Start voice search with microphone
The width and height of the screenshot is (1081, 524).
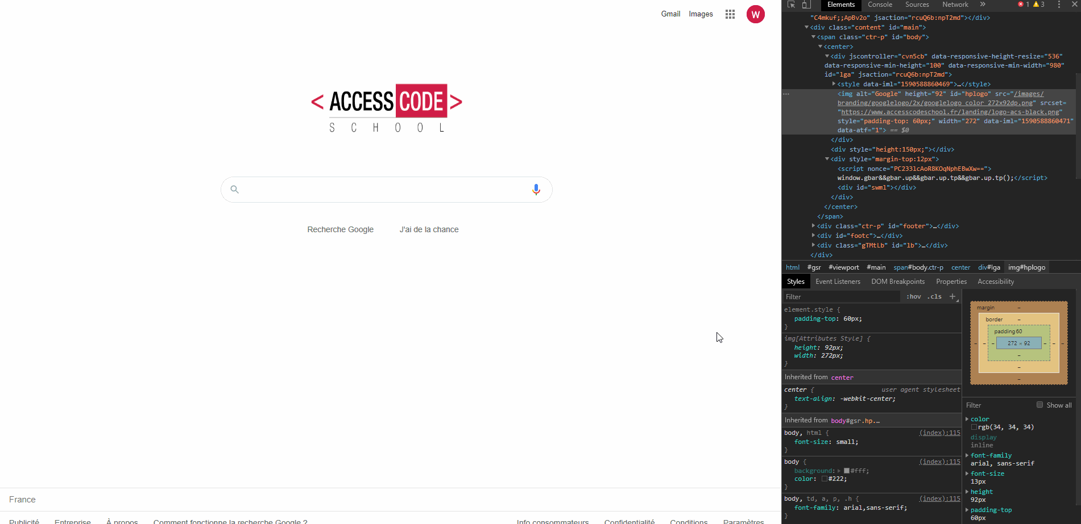536,190
